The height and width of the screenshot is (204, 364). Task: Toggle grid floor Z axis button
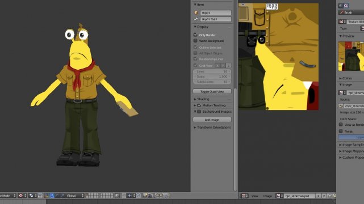tap(228, 66)
